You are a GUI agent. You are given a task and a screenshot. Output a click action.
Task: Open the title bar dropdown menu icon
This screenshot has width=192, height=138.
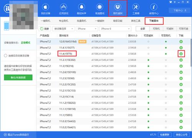click(x=175, y=2)
